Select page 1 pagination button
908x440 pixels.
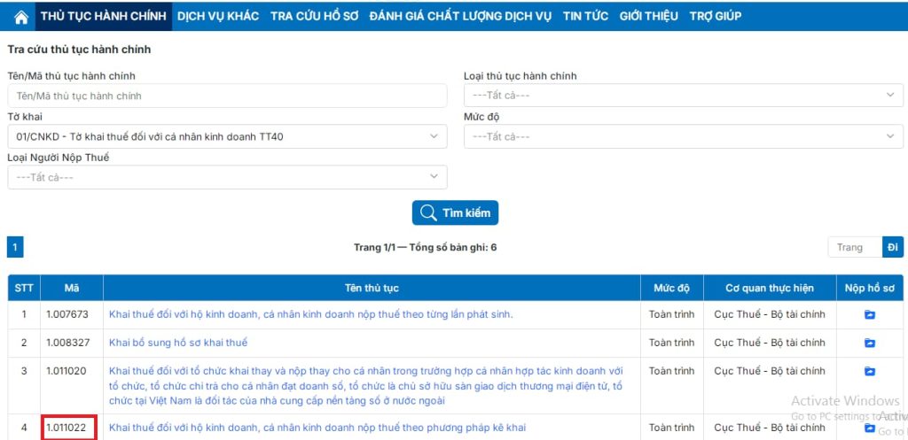tap(15, 248)
